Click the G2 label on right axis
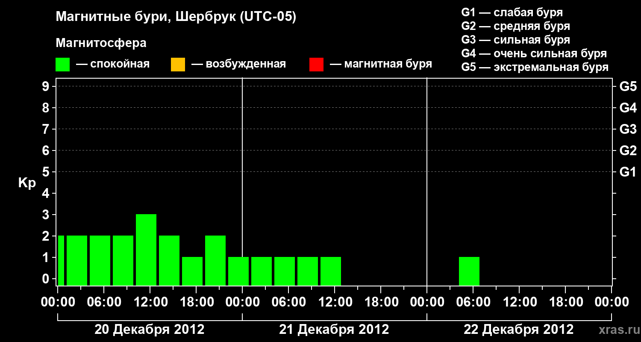Viewport: 641px width, 342px height. (x=628, y=150)
